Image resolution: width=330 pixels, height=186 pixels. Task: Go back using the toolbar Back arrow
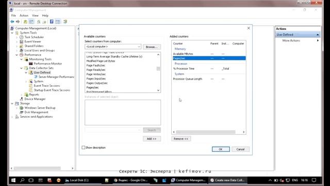(x=12, y=22)
